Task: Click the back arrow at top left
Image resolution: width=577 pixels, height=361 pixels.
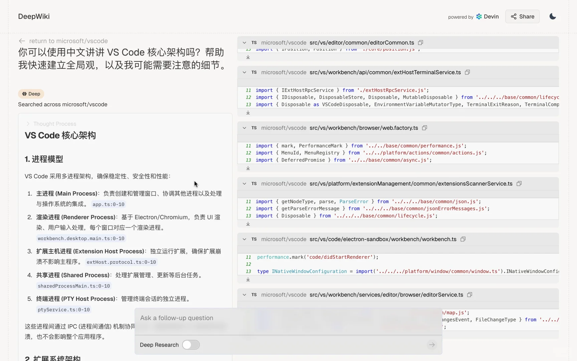Action: (22, 41)
